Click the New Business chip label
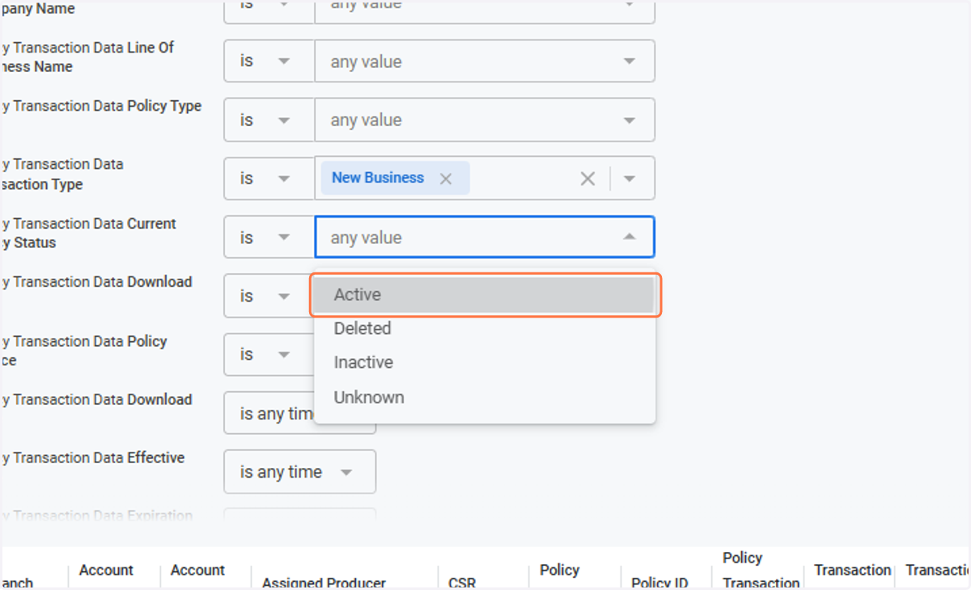Screen dimensions: 971x590 coord(378,178)
